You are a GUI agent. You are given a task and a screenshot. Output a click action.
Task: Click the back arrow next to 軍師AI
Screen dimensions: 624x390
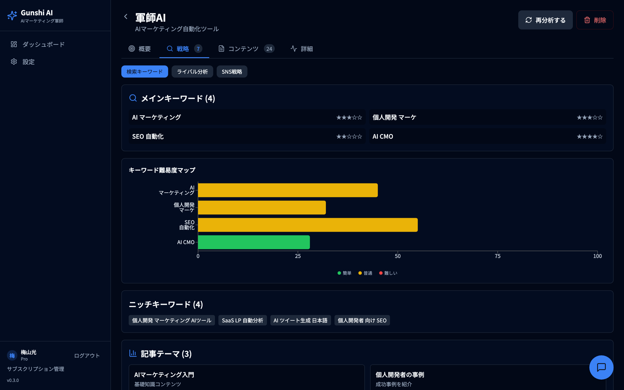tap(126, 16)
